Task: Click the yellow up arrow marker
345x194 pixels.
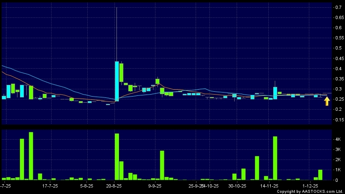Action: pyautogui.click(x=327, y=101)
